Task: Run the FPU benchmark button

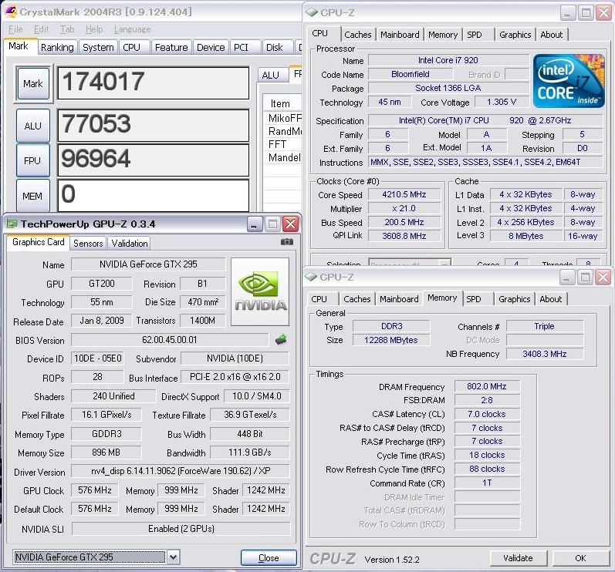Action: tap(32, 160)
